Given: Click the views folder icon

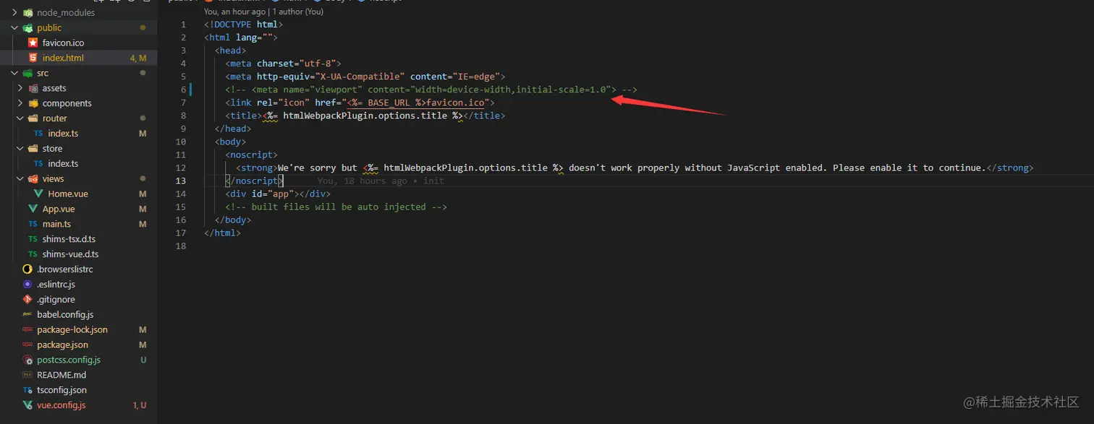Looking at the screenshot, I should [33, 179].
